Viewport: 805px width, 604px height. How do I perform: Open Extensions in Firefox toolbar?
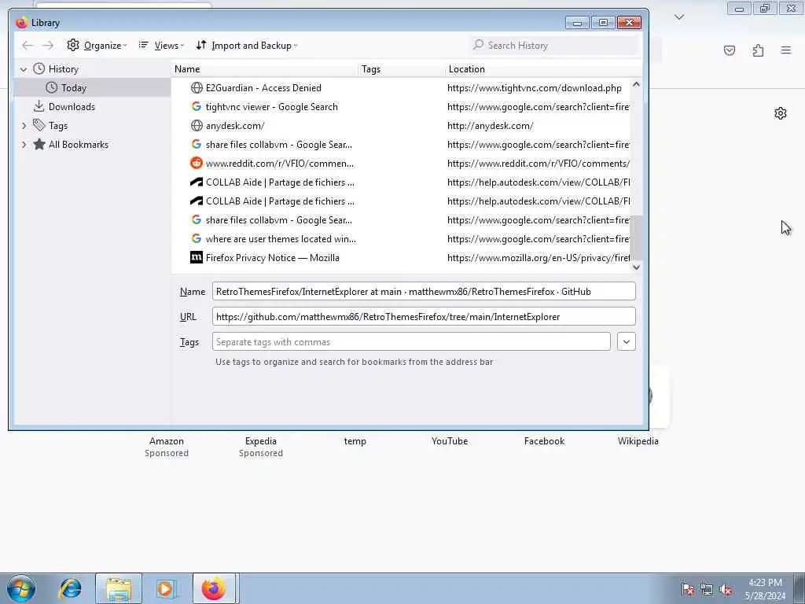click(758, 50)
